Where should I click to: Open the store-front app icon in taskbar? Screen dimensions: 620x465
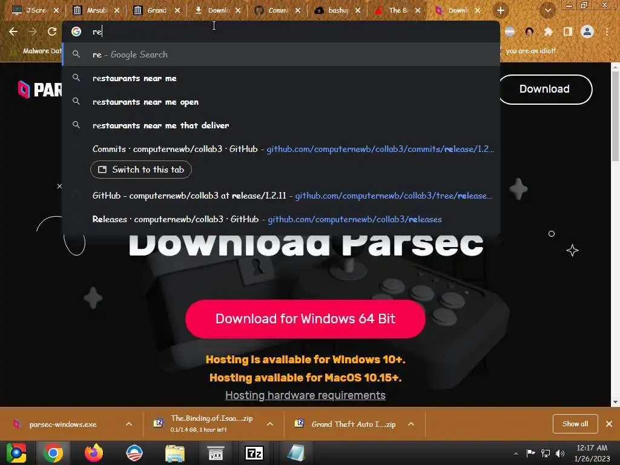(216, 453)
